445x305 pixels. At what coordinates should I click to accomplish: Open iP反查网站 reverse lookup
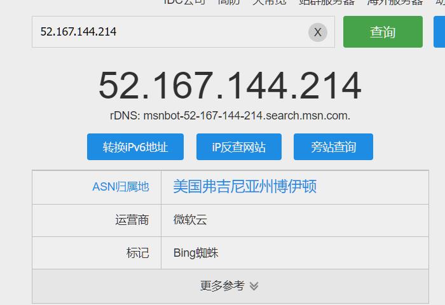pos(239,147)
